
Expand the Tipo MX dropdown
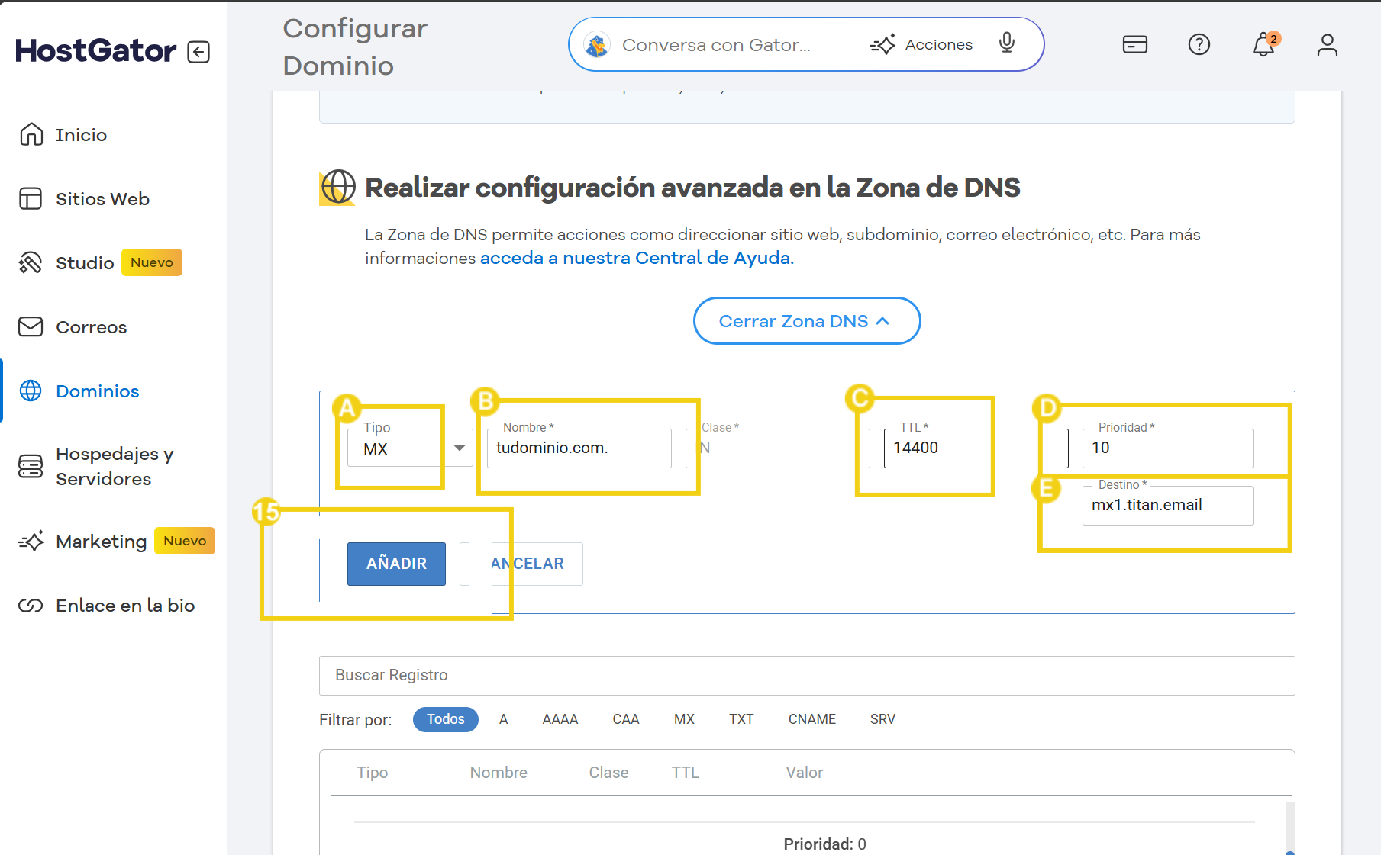tap(459, 448)
